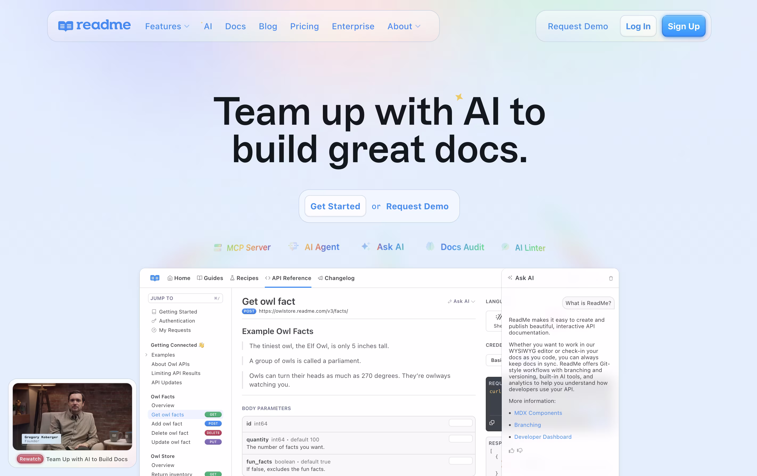The image size is (757, 476).
Task: Select the AI Agent feature
Action: coord(314,247)
